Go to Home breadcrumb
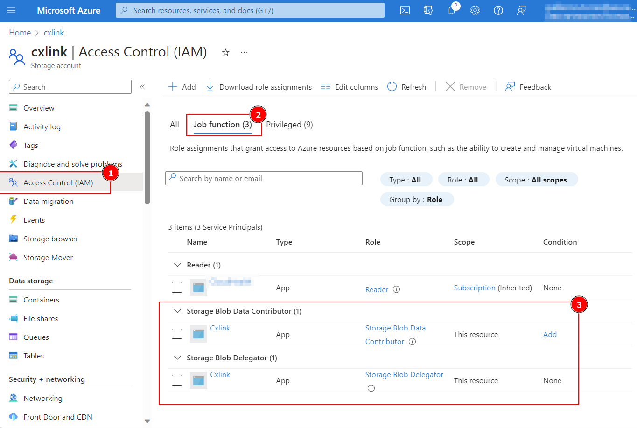 coord(20,33)
